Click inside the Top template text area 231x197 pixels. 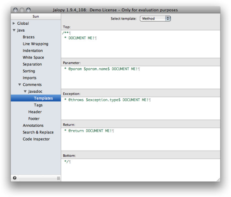point(141,44)
